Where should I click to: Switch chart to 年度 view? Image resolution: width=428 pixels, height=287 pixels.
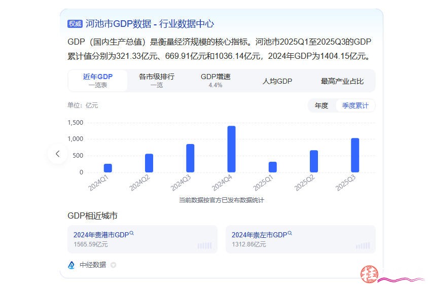pos(322,105)
